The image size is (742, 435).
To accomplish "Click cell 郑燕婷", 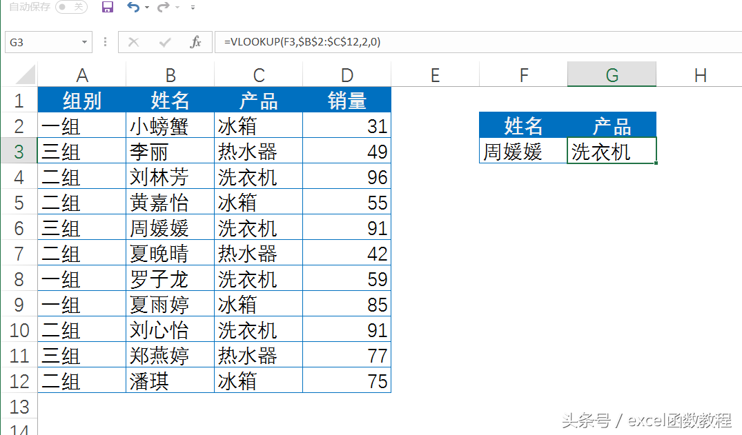I will point(170,356).
